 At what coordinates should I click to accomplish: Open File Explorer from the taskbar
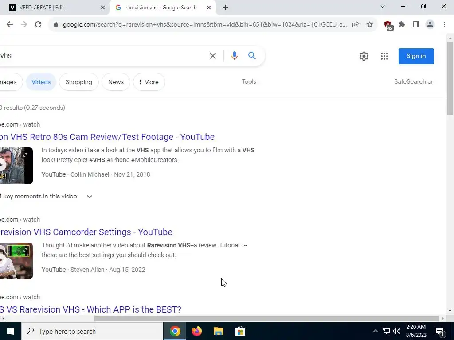[x=218, y=331]
